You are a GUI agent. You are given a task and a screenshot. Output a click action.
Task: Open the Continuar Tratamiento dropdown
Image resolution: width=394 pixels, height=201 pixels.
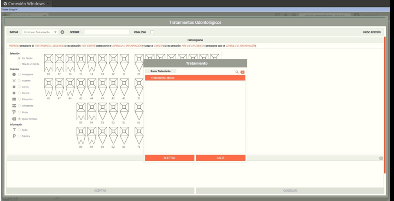tap(40, 32)
